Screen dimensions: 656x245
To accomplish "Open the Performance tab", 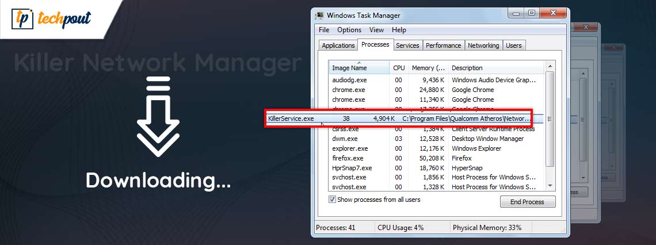I will click(444, 45).
